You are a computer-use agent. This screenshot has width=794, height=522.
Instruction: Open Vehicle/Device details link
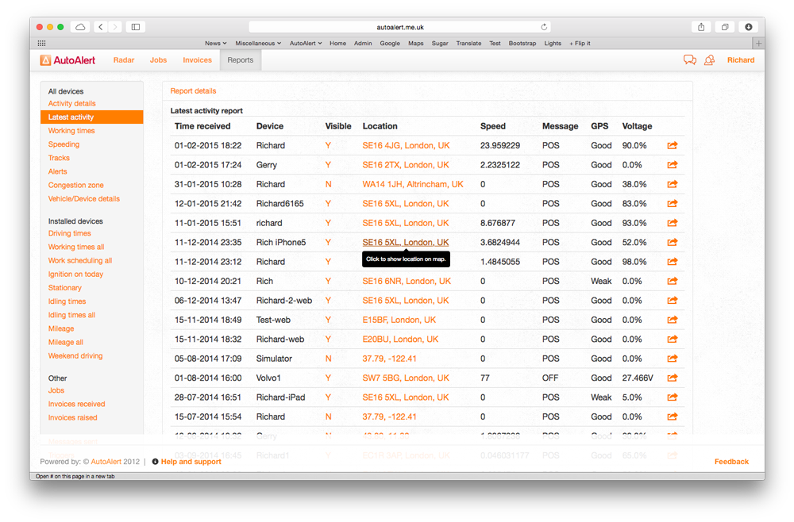84,199
